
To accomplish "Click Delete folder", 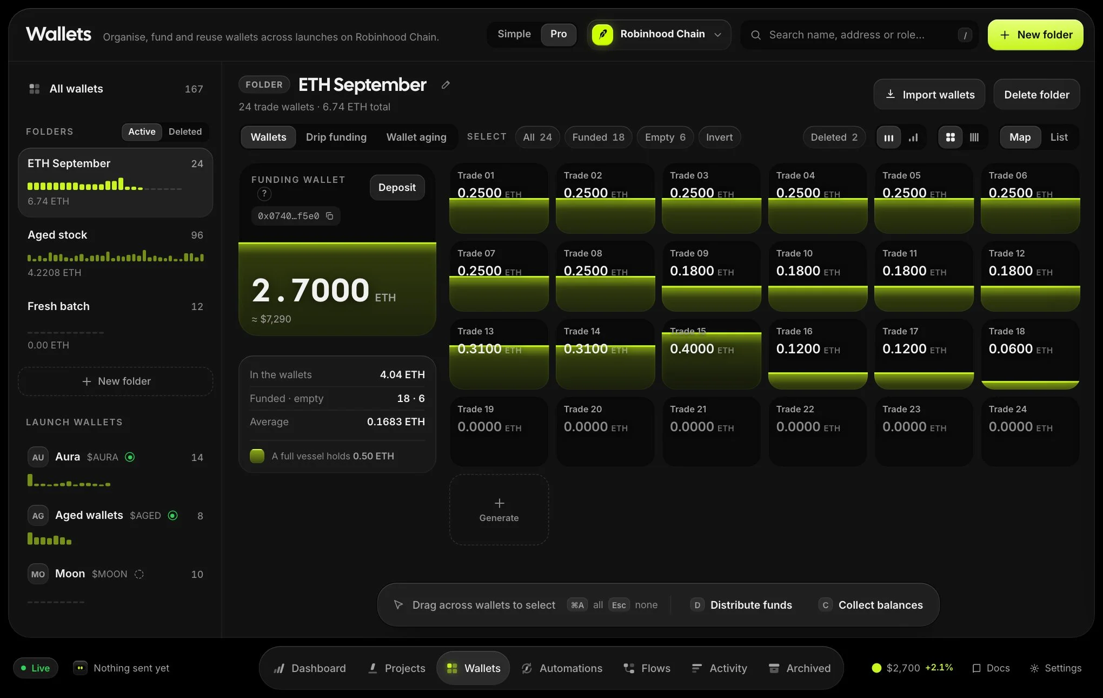I will click(x=1036, y=95).
